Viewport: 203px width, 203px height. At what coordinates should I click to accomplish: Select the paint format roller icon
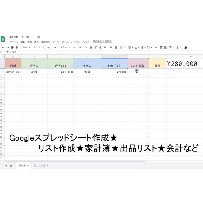click(17, 47)
